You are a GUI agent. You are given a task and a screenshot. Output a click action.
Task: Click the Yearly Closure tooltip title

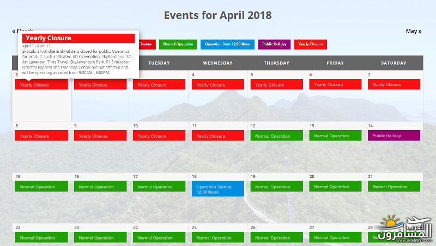(x=78, y=38)
